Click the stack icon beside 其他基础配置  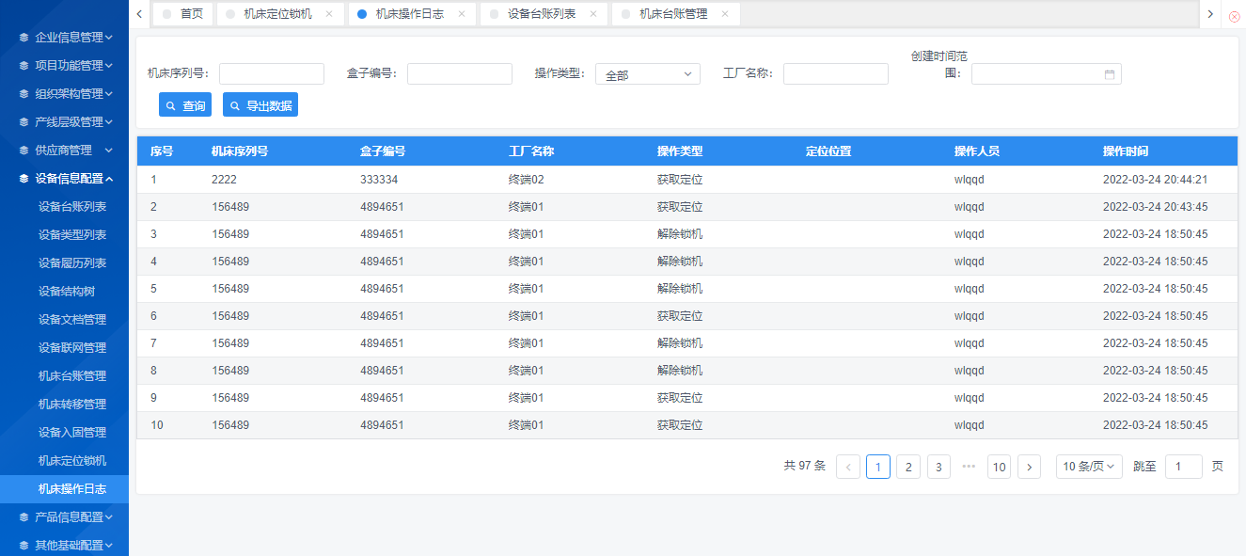click(24, 546)
